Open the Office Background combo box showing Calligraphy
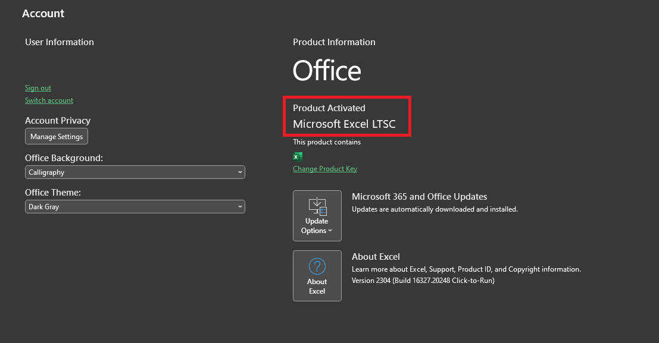 135,172
